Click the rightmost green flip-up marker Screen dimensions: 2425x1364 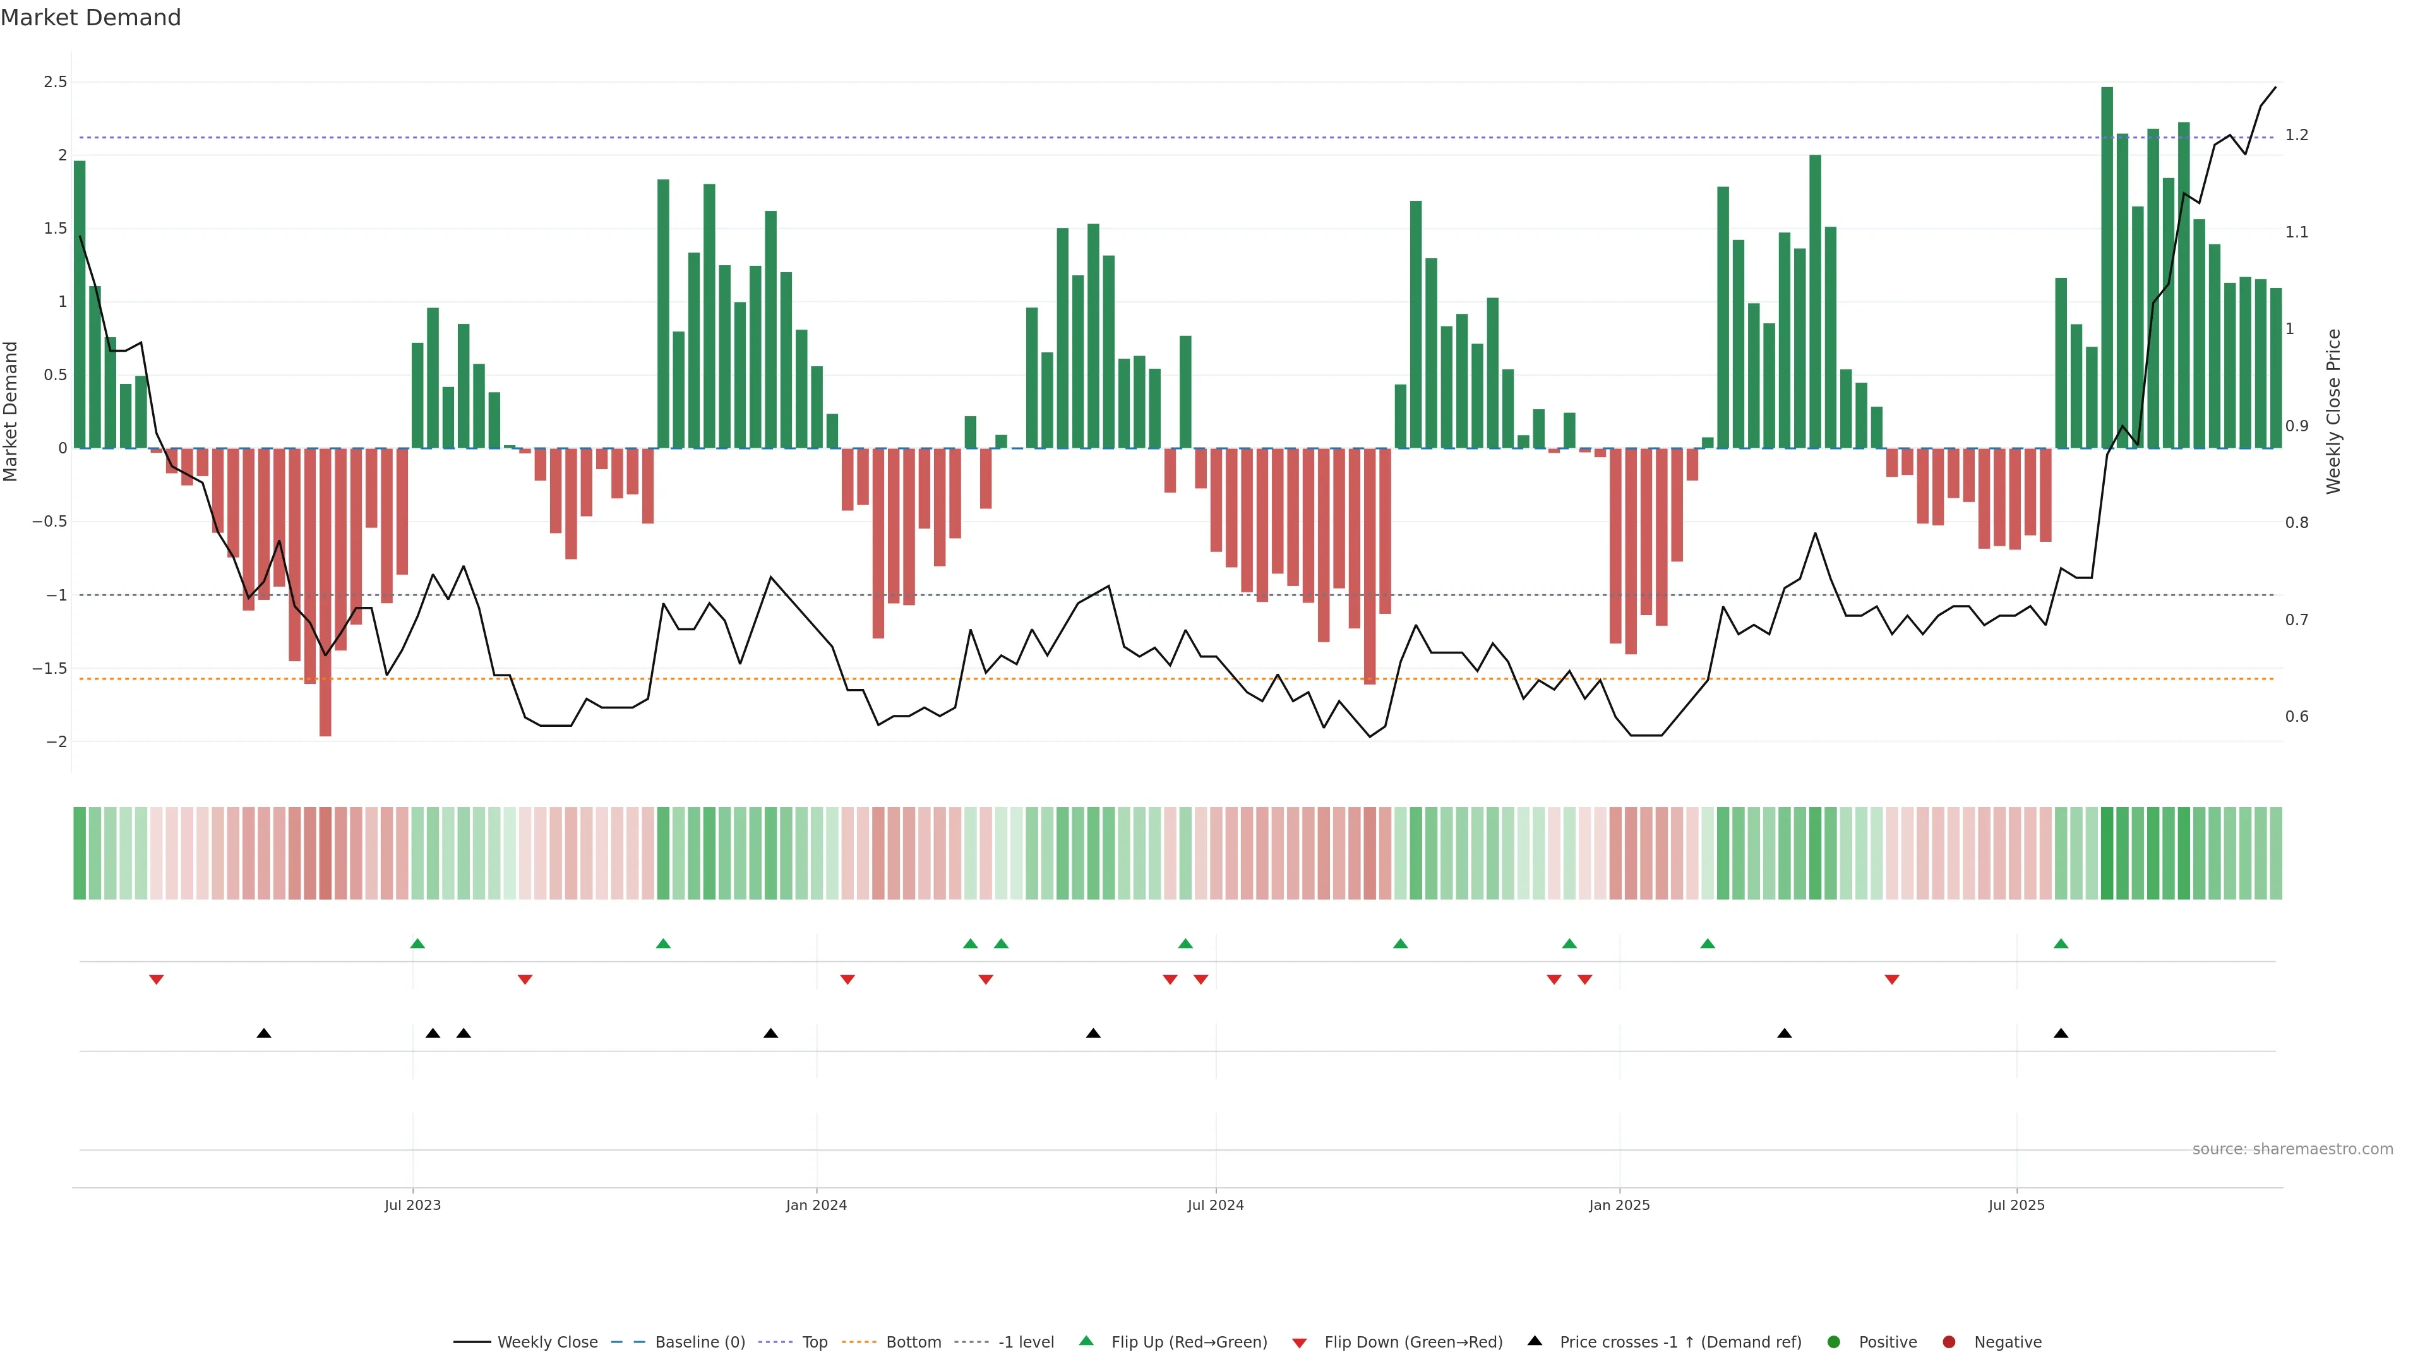[2061, 943]
